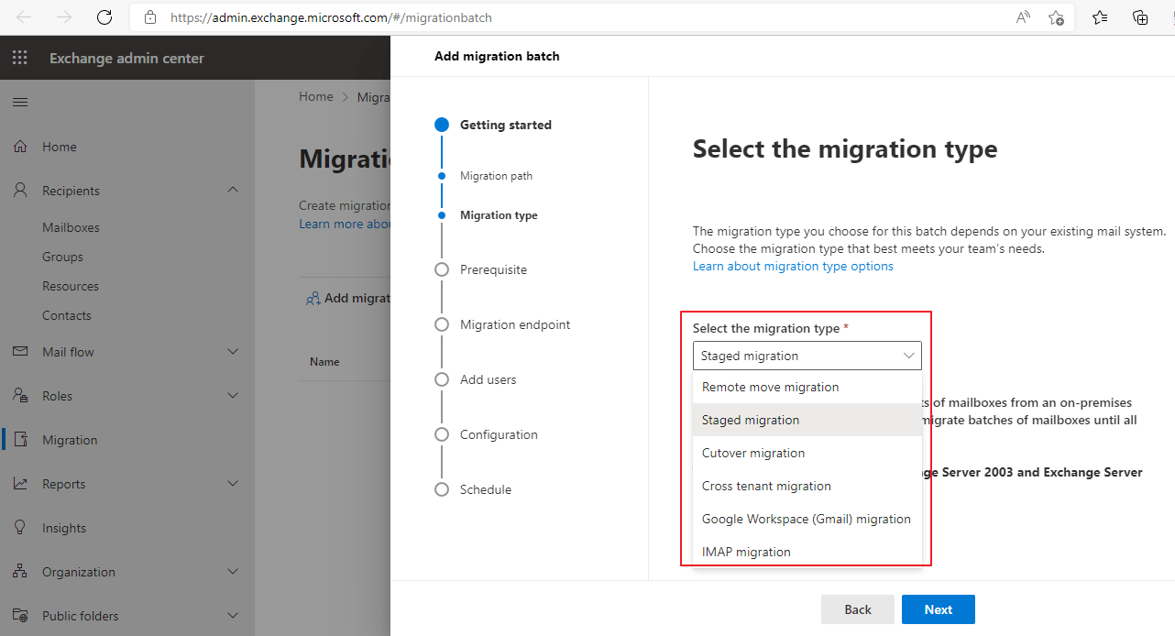1175x636 pixels.
Task: Click the Organization hierarchy icon
Action: [20, 572]
